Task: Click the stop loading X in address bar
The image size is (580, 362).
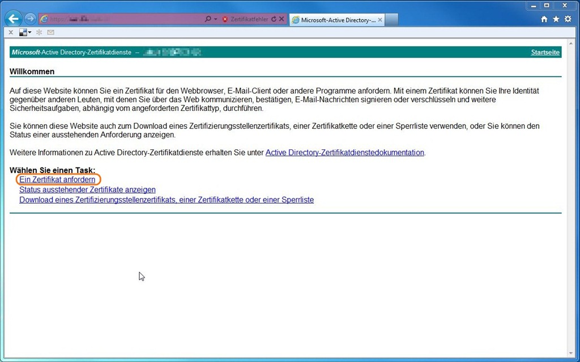Action: (x=282, y=19)
